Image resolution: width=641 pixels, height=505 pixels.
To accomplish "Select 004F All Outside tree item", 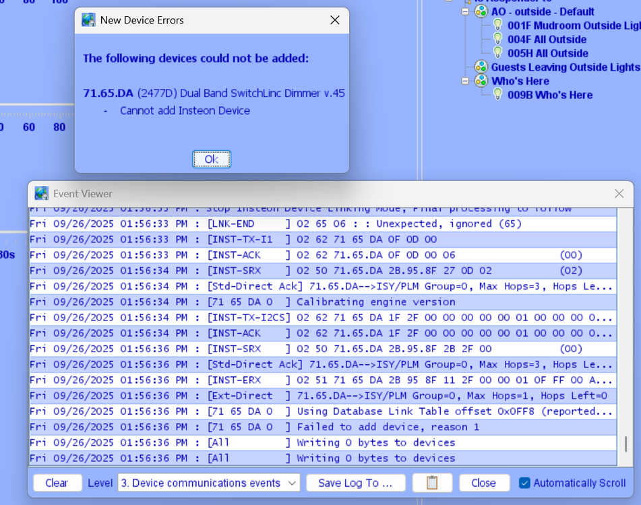I will 547,40.
